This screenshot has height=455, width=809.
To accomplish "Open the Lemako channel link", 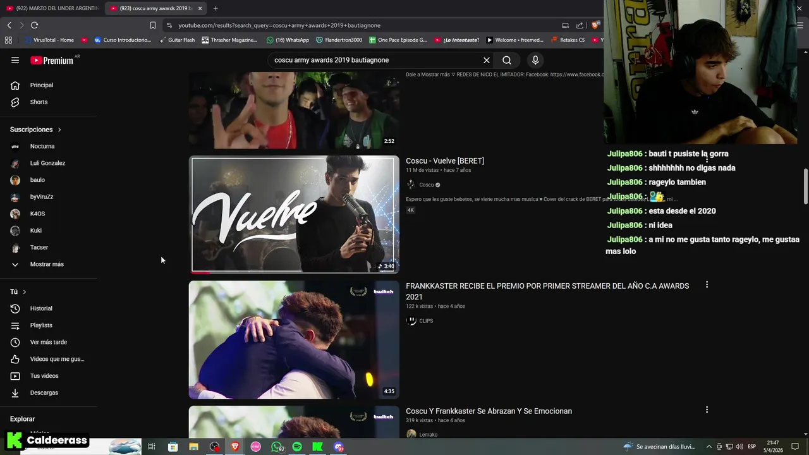I will (428, 434).
